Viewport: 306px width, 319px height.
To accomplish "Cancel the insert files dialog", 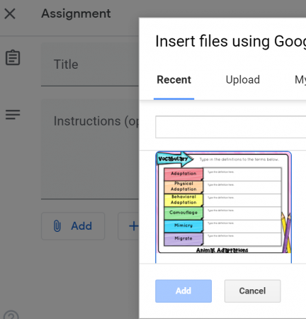I will 253,291.
